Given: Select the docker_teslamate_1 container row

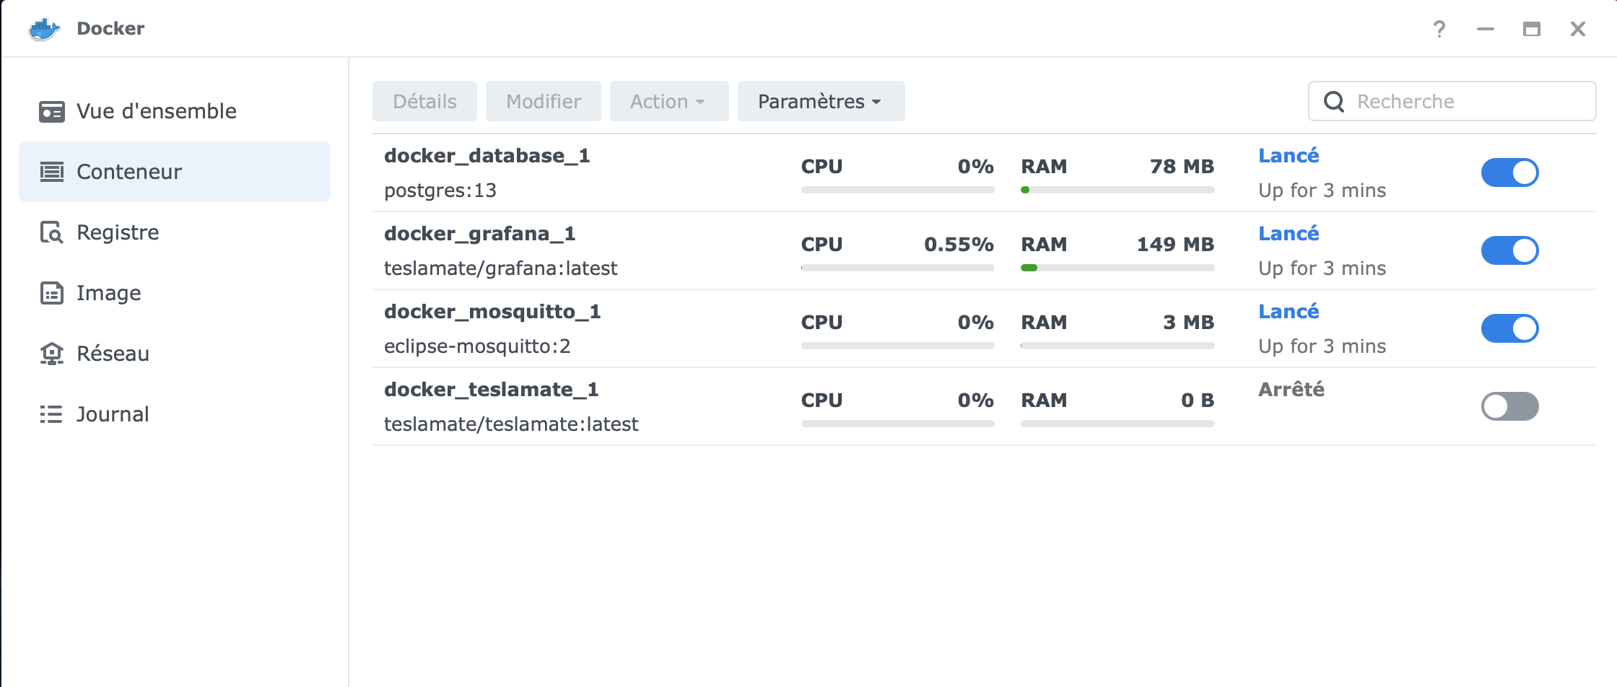Looking at the screenshot, I should tap(577, 406).
